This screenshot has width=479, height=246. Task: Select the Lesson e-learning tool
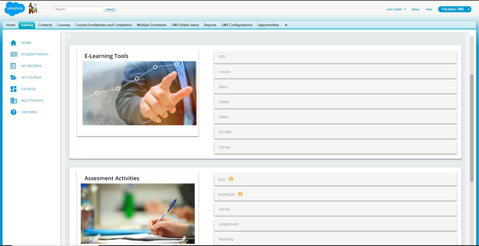click(335, 72)
